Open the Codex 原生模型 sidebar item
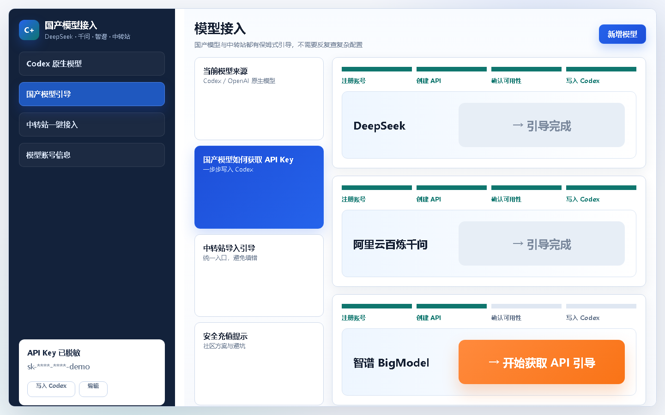Viewport: 665px width, 415px height. tap(92, 64)
